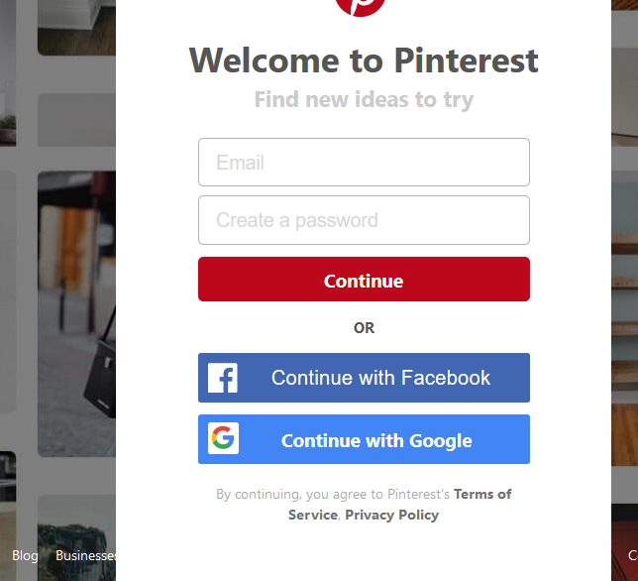The image size is (638, 581).
Task: Click the red Pinterest logo icon
Action: [x=360, y=5]
